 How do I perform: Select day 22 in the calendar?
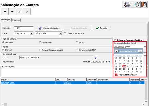128,66
